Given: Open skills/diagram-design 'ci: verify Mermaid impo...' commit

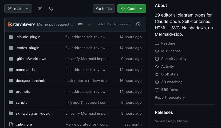Looking at the screenshot, I should click(x=87, y=114).
